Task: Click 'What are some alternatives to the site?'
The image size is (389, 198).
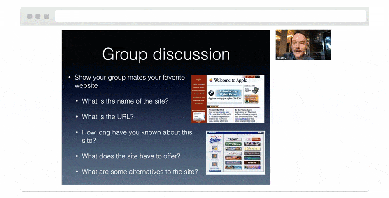Action: [x=140, y=172]
